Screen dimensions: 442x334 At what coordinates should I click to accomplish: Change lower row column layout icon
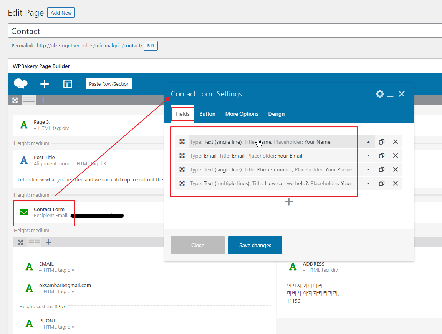34,242
